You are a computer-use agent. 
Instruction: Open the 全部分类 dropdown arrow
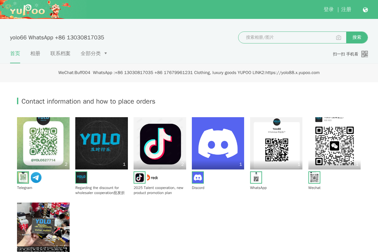tap(106, 54)
